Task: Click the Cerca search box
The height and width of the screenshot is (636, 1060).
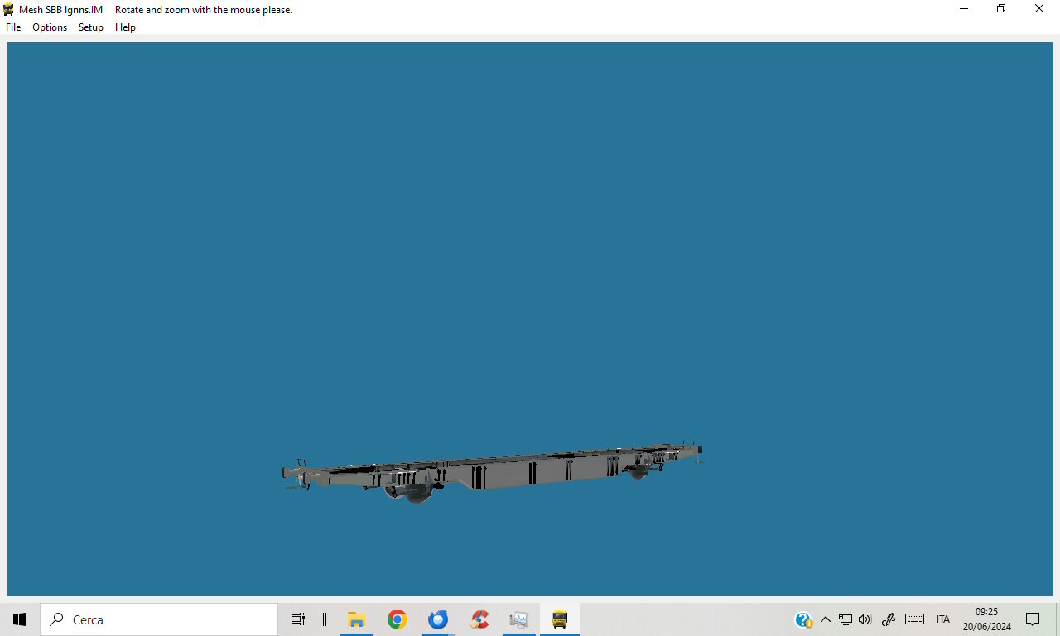Action: [159, 619]
